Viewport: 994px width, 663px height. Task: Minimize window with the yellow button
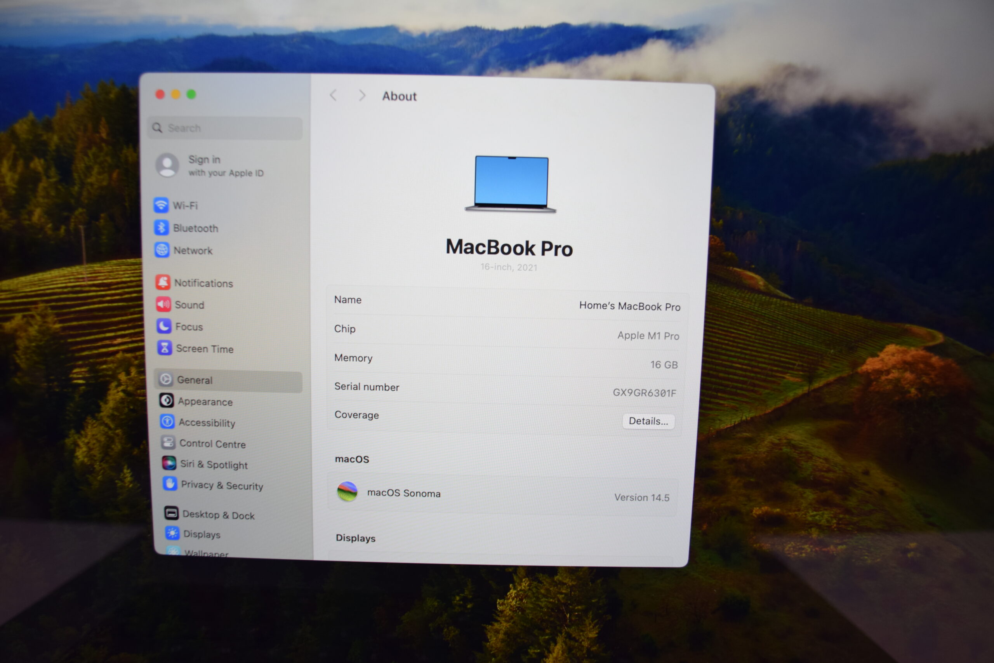176,94
